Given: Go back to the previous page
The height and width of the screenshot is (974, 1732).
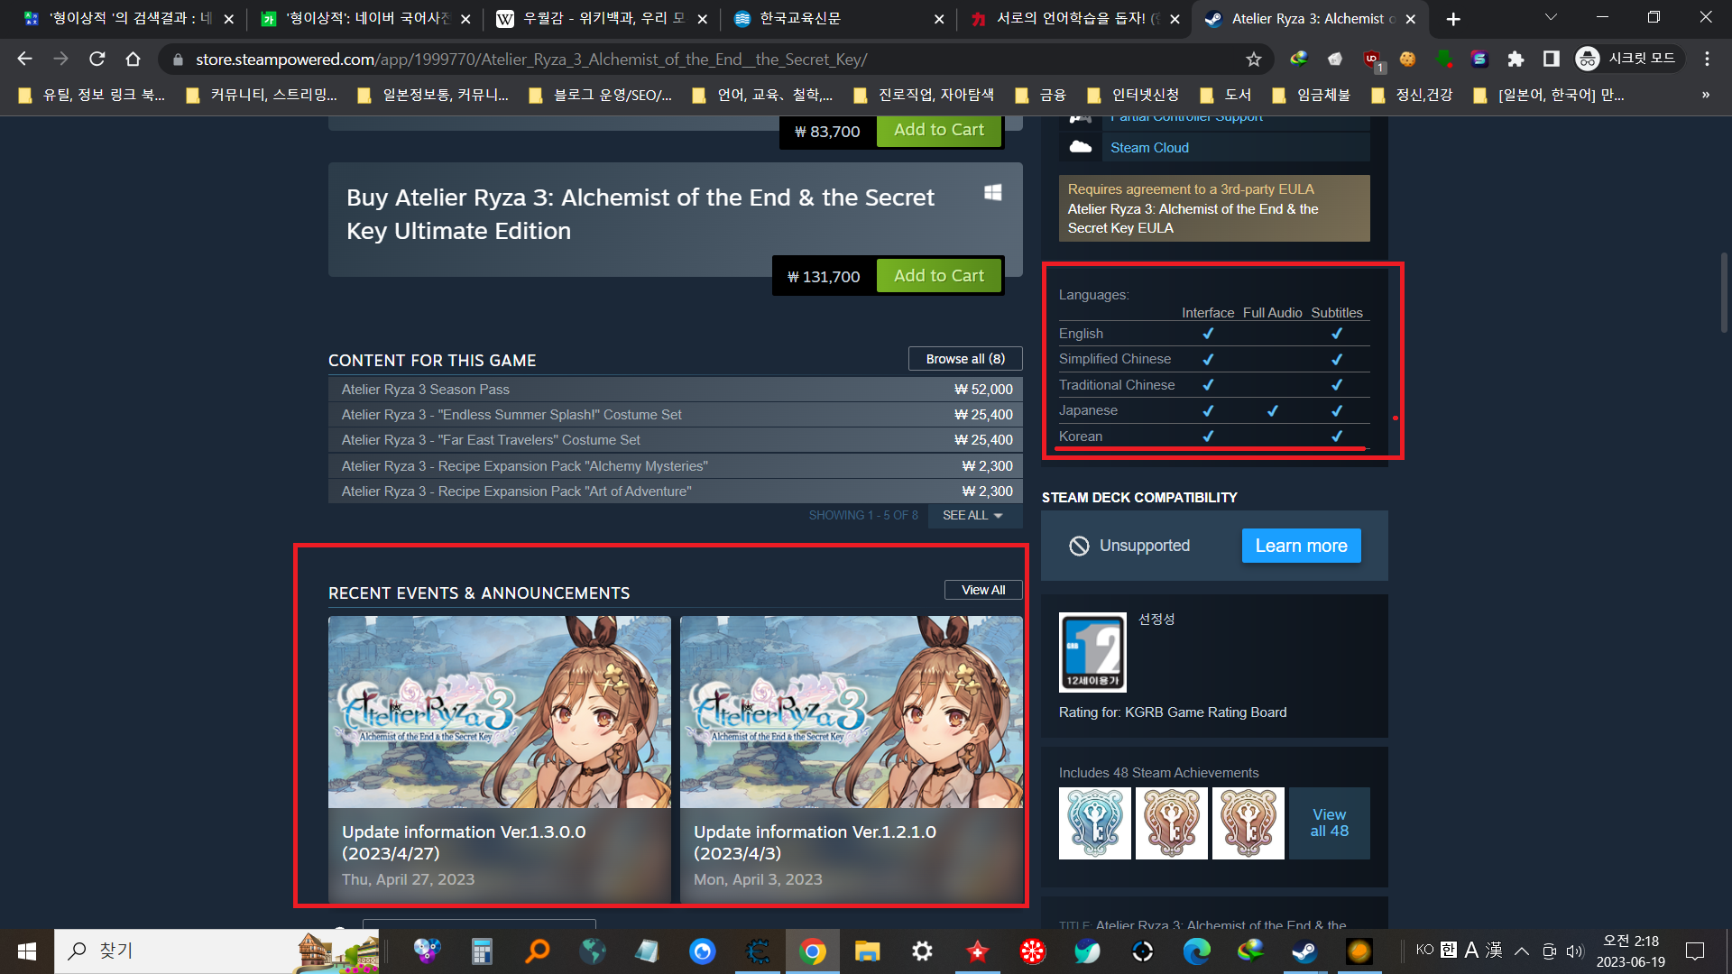Looking at the screenshot, I should [x=24, y=59].
